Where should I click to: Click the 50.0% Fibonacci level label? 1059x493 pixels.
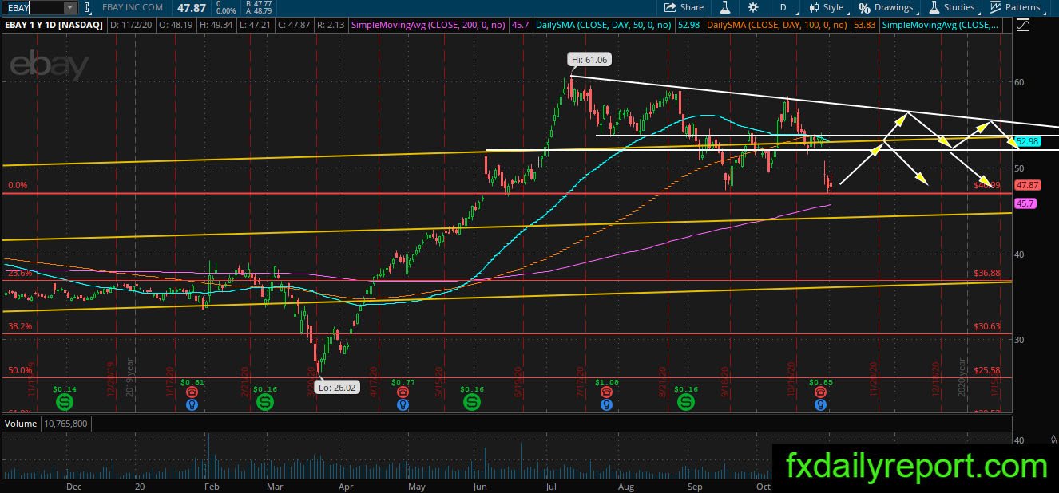point(20,370)
